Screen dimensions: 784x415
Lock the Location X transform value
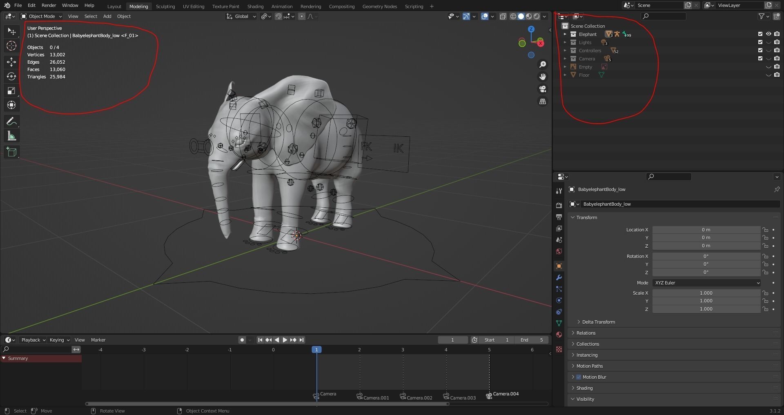(765, 230)
